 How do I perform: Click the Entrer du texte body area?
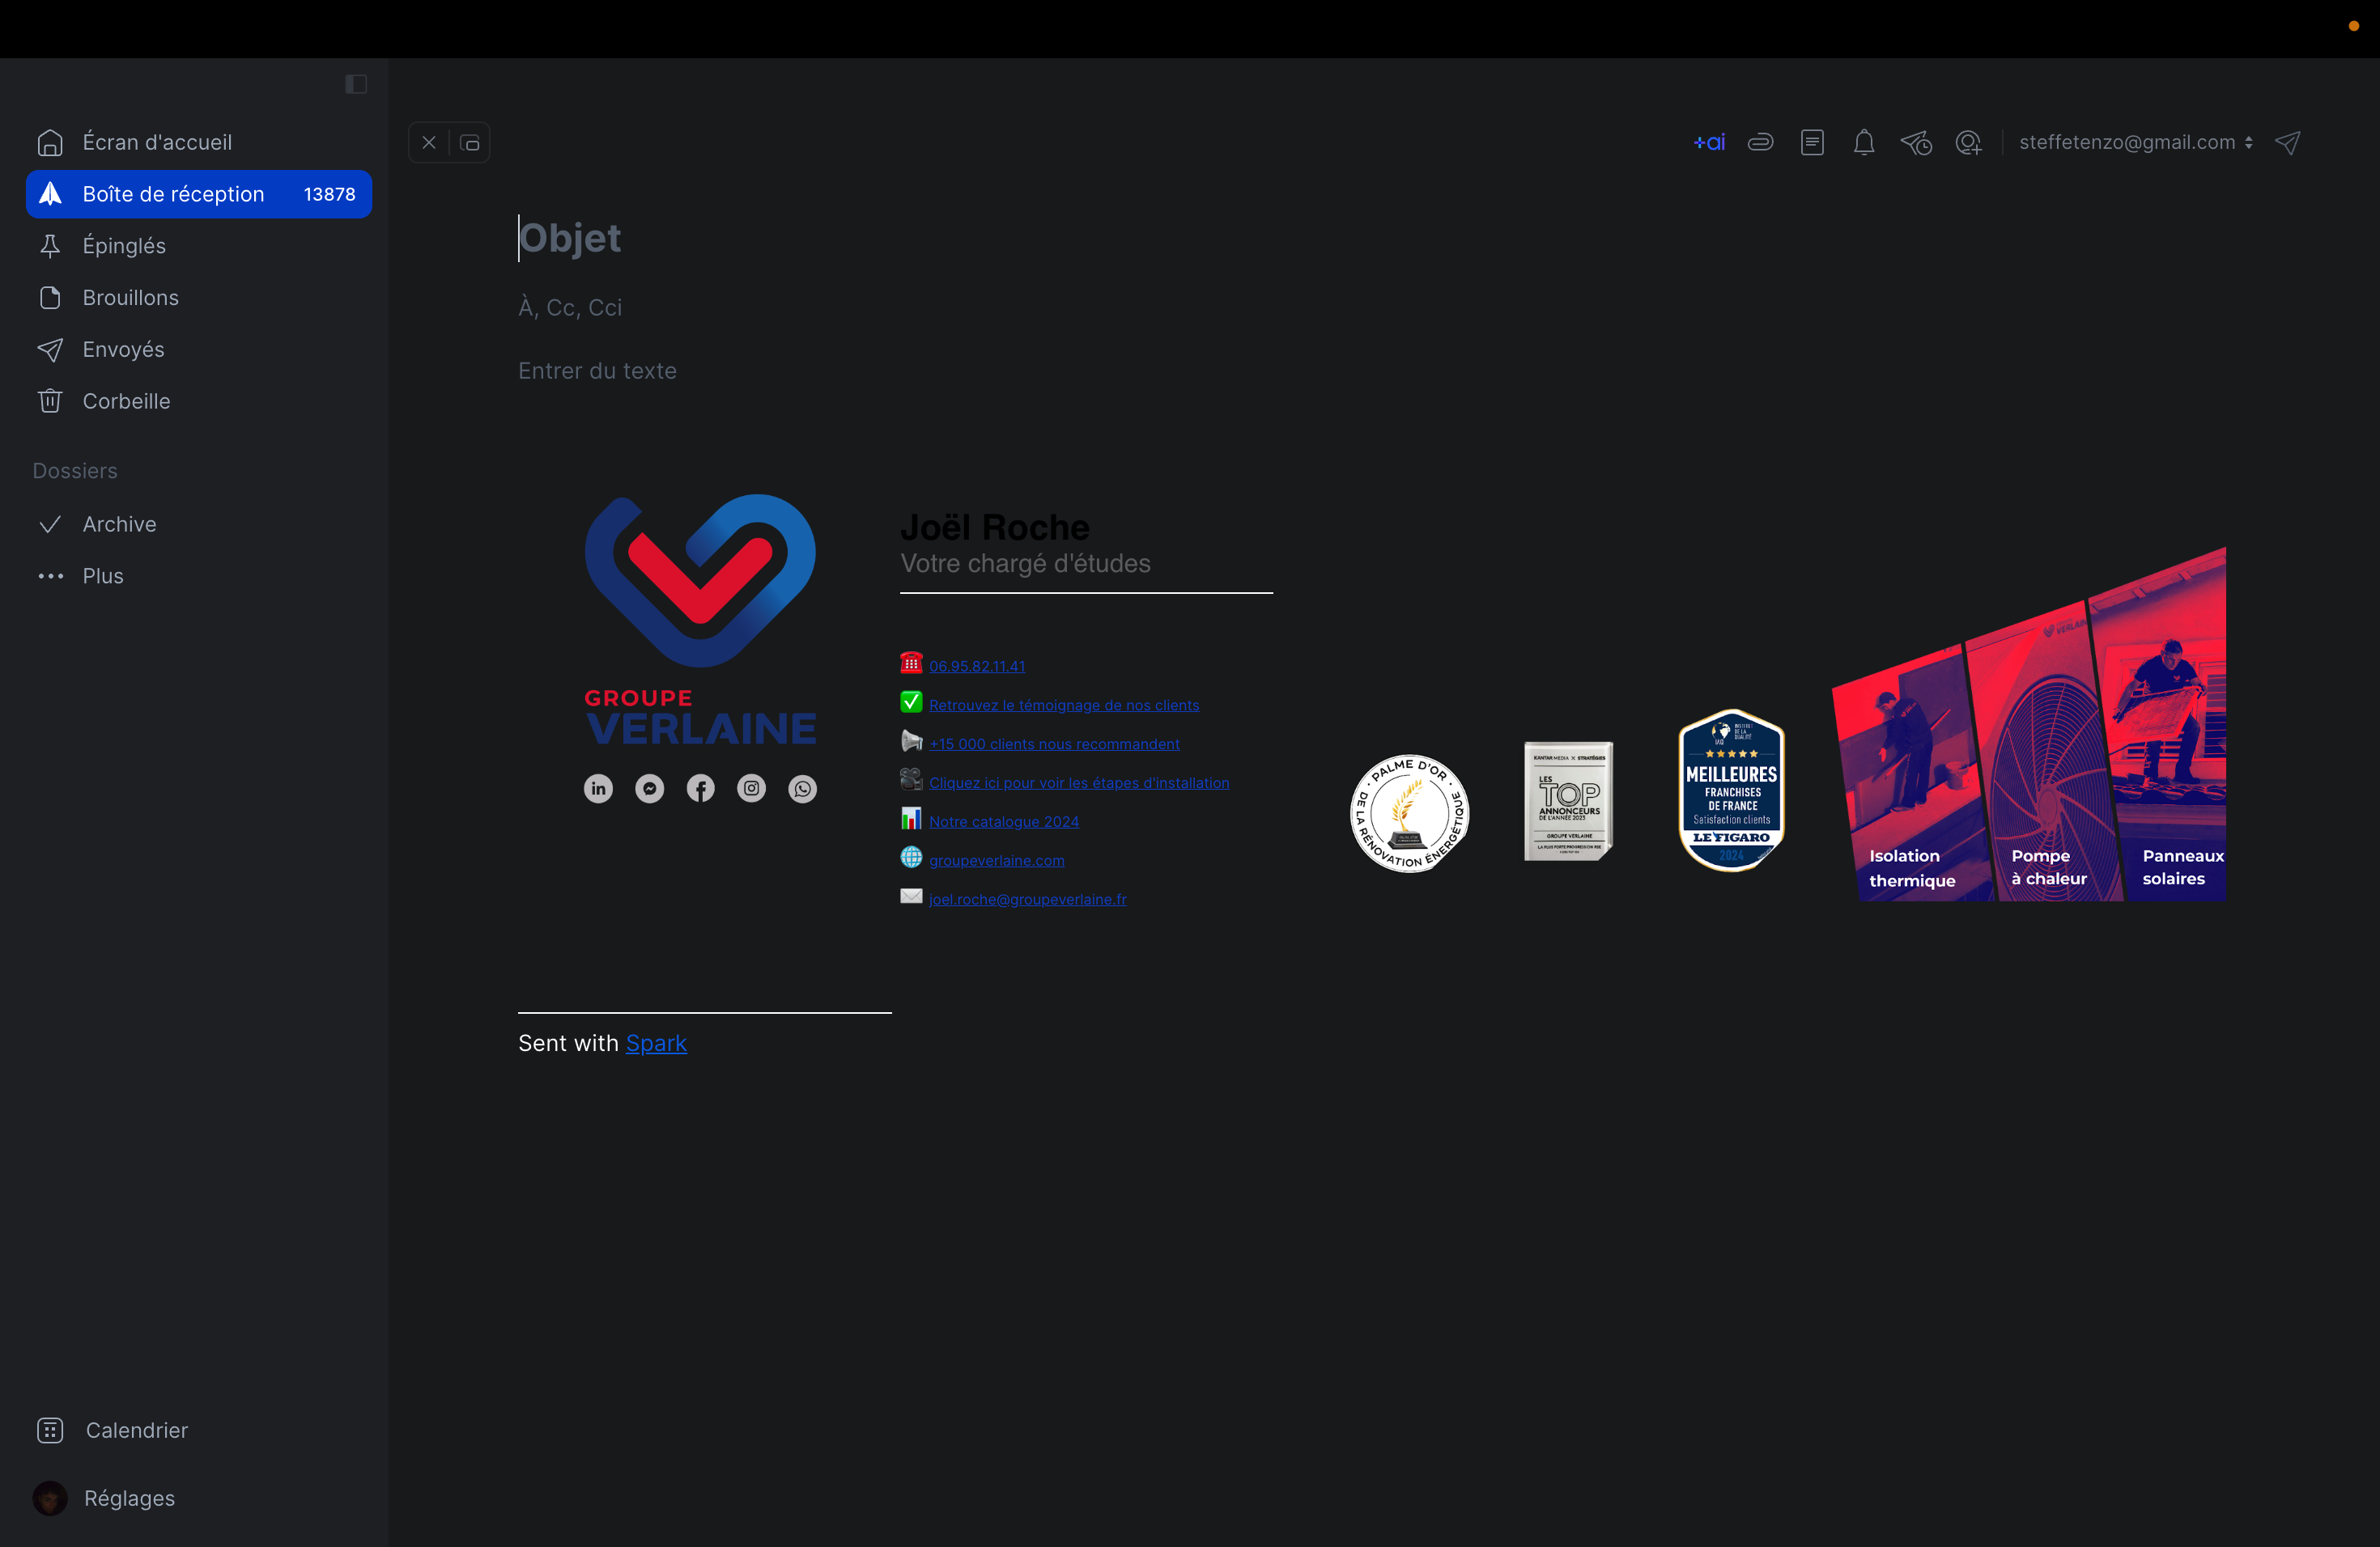(x=598, y=371)
